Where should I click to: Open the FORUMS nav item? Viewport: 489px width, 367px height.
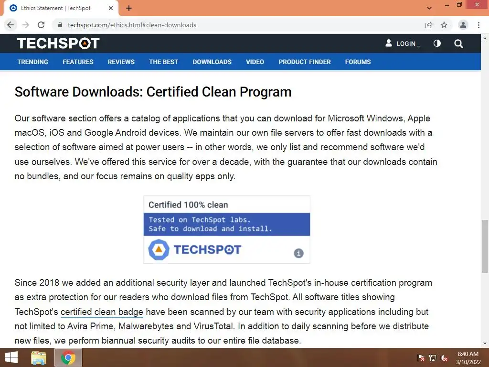coord(358,62)
